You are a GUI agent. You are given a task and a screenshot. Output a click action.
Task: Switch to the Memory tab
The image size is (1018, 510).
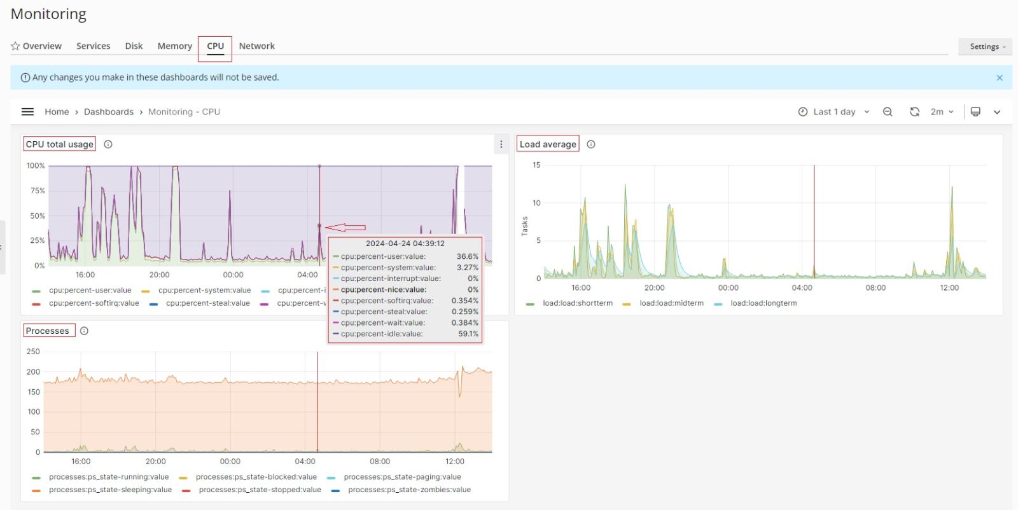coord(174,46)
